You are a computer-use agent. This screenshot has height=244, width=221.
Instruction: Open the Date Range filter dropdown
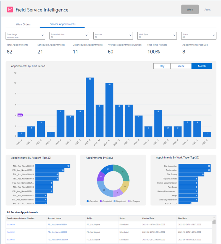click(x=25, y=36)
